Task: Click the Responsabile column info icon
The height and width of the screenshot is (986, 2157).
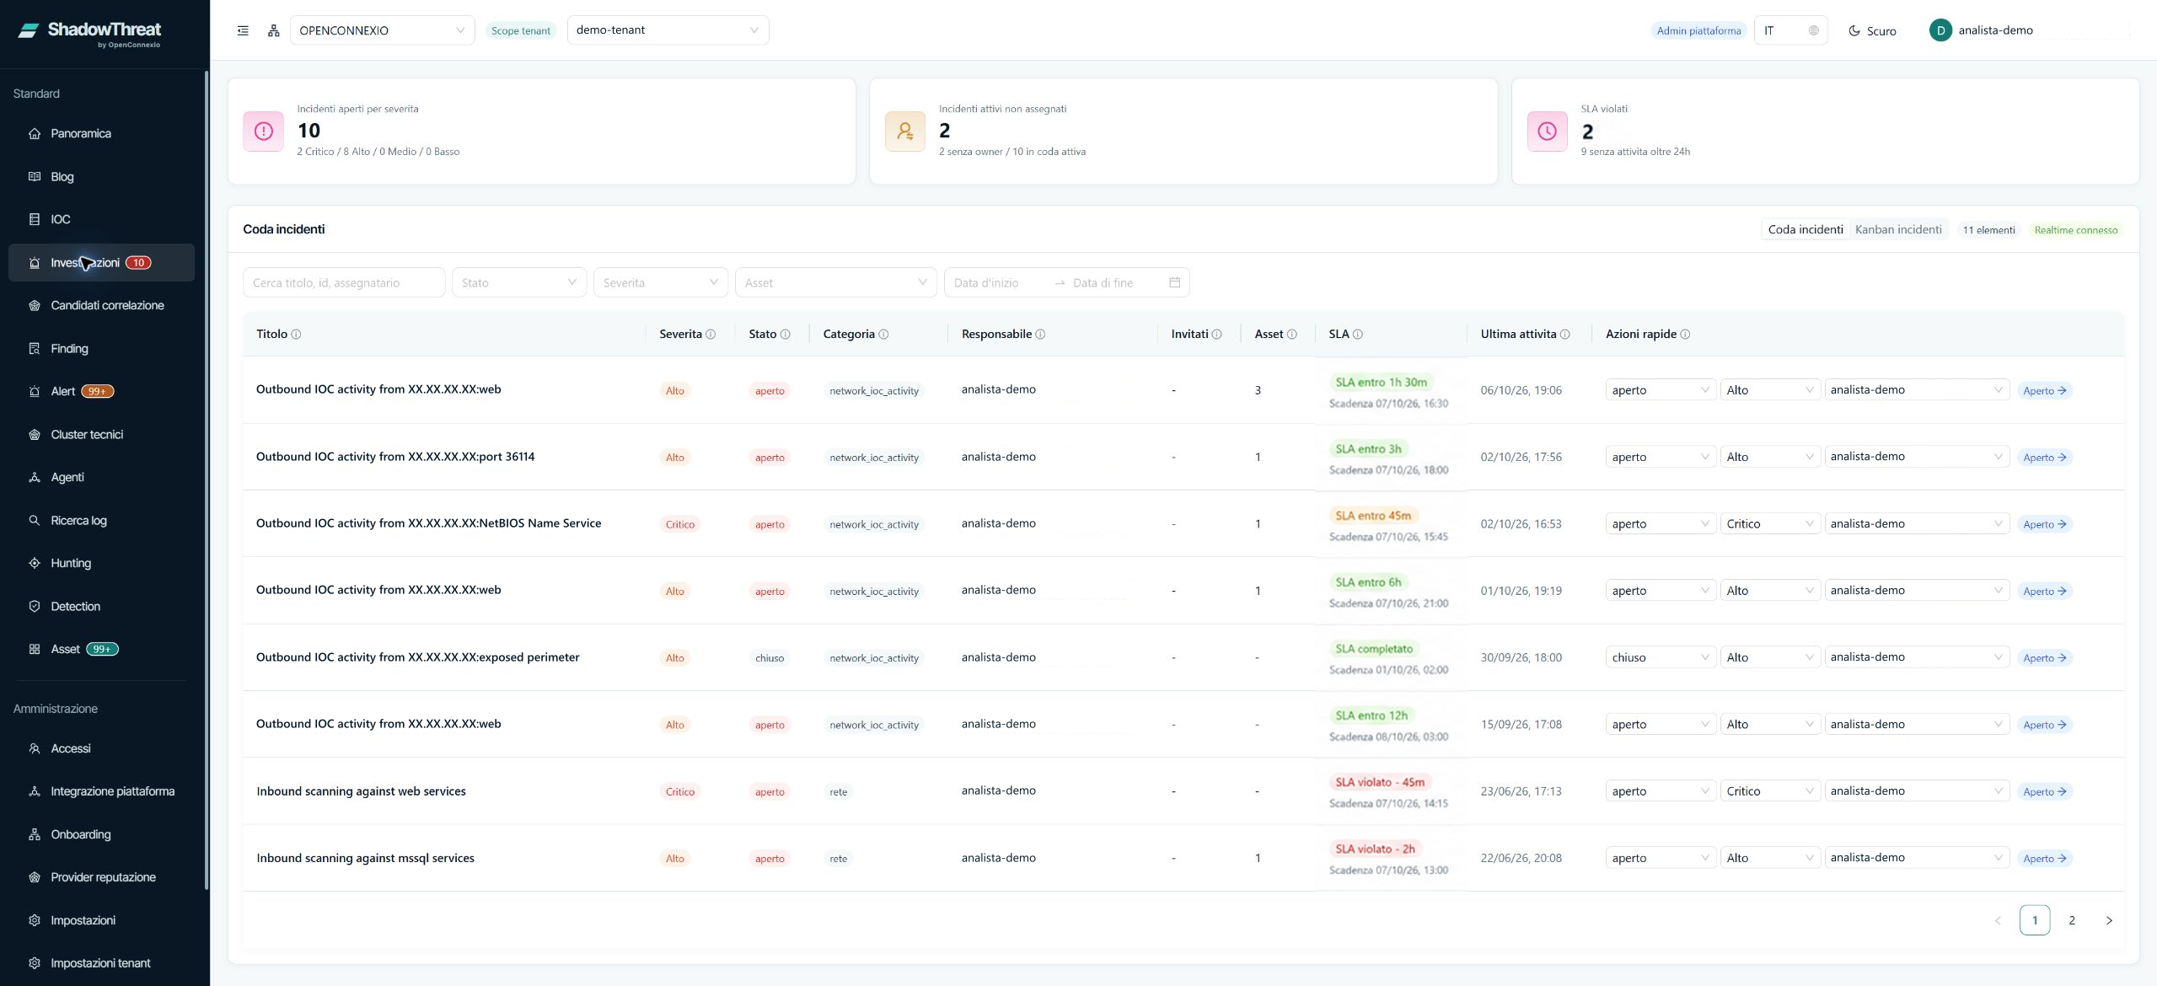Action: 1040,335
